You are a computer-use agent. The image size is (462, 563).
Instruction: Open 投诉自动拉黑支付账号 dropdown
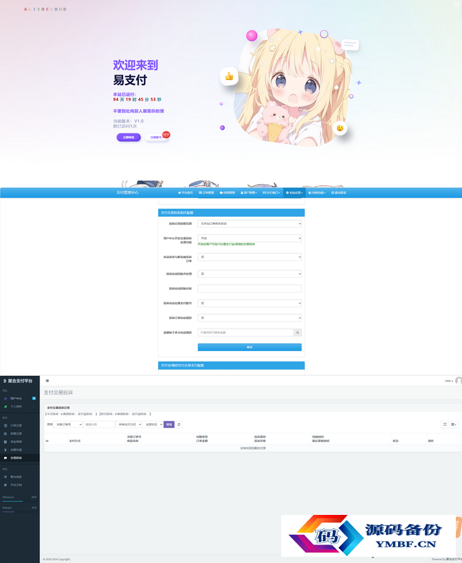click(250, 303)
